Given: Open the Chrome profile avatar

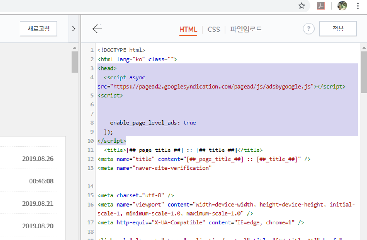Looking at the screenshot, I should click(x=342, y=6).
